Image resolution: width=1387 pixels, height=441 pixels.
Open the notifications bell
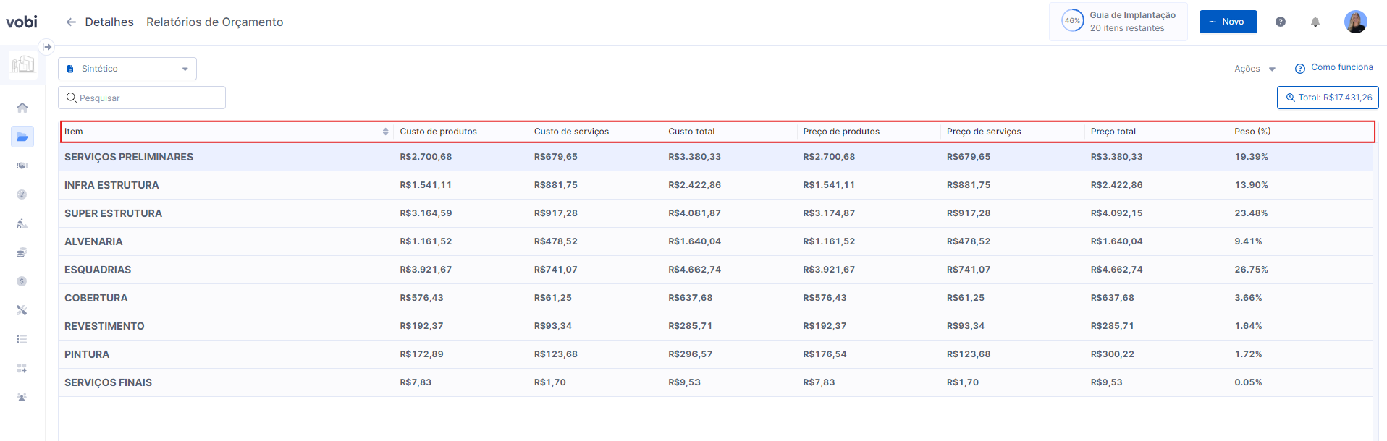click(x=1315, y=22)
